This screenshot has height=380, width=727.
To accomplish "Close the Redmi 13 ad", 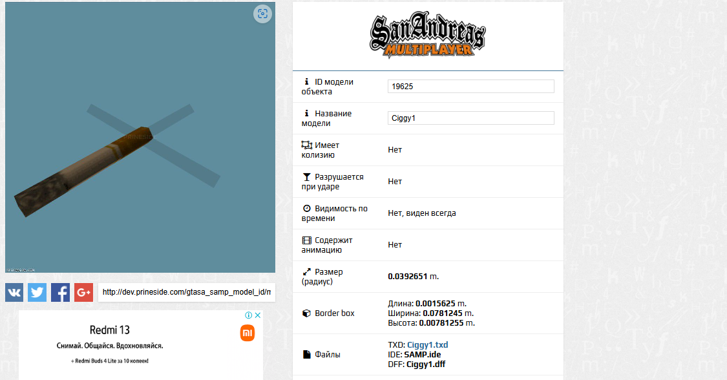I will pos(257,315).
